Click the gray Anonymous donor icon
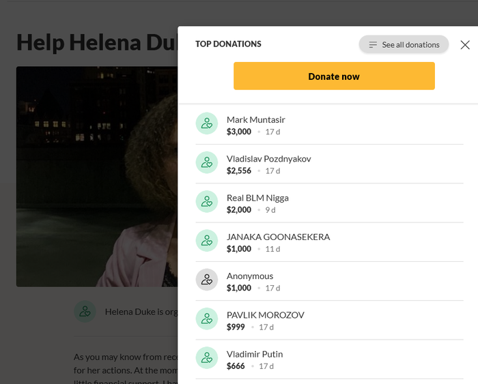Viewport: 478px width, 384px height. 207,280
